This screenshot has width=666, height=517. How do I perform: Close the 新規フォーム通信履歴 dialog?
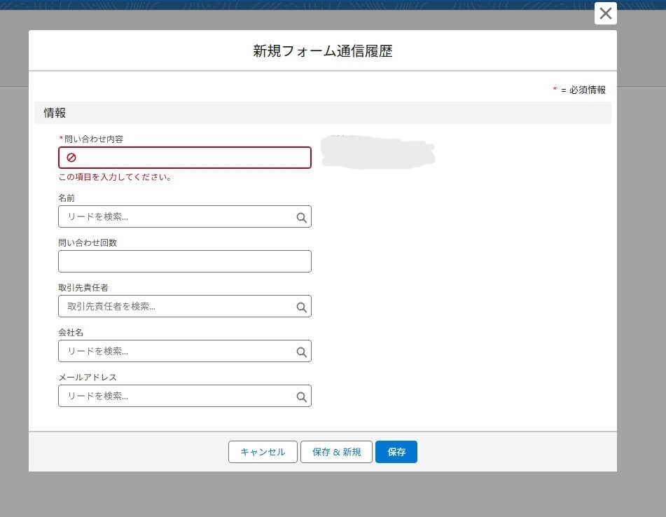point(605,13)
